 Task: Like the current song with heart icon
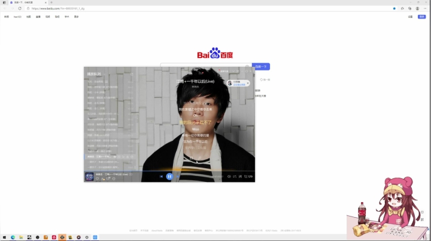[x=98, y=179]
